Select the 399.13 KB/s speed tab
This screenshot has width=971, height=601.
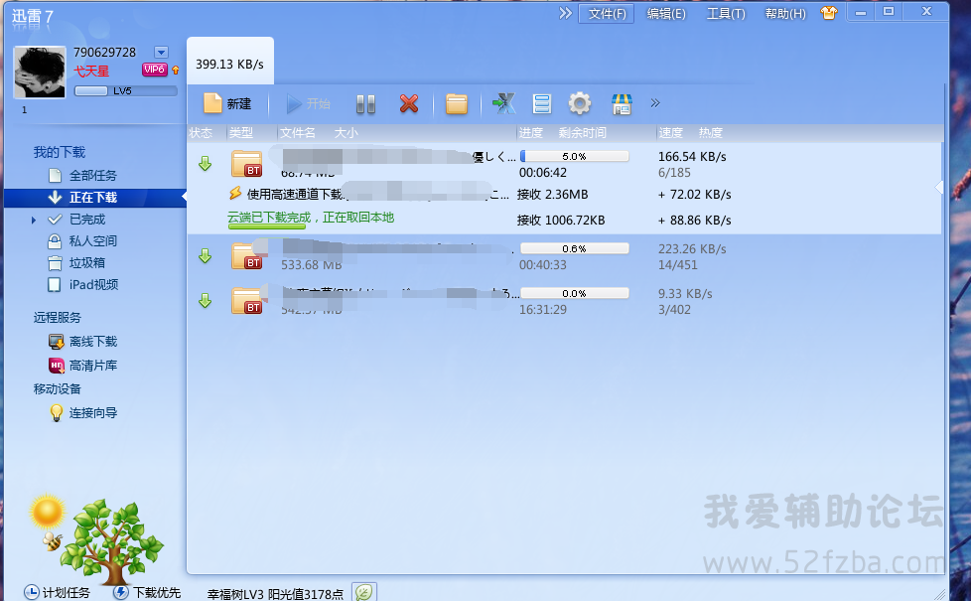tap(229, 62)
